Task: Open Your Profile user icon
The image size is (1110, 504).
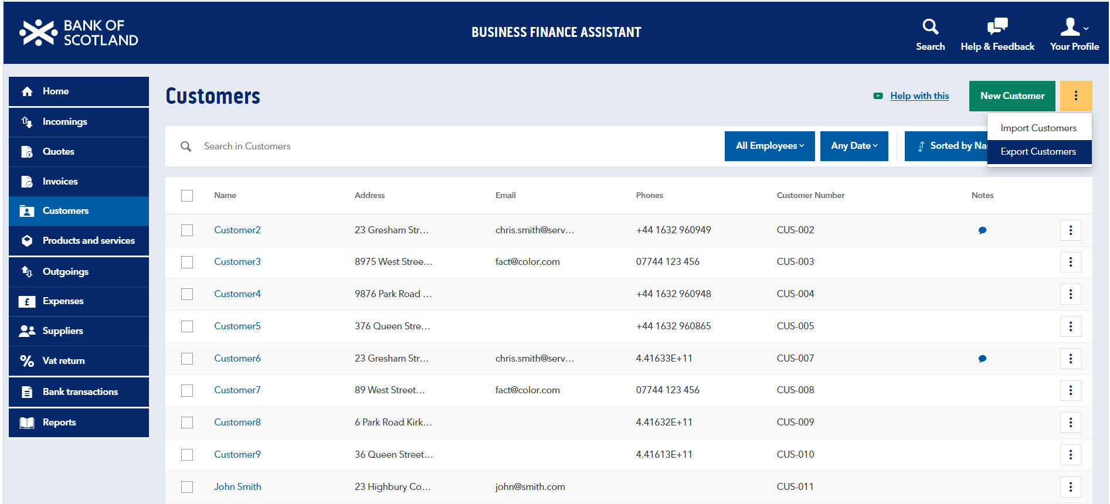Action: tap(1070, 26)
